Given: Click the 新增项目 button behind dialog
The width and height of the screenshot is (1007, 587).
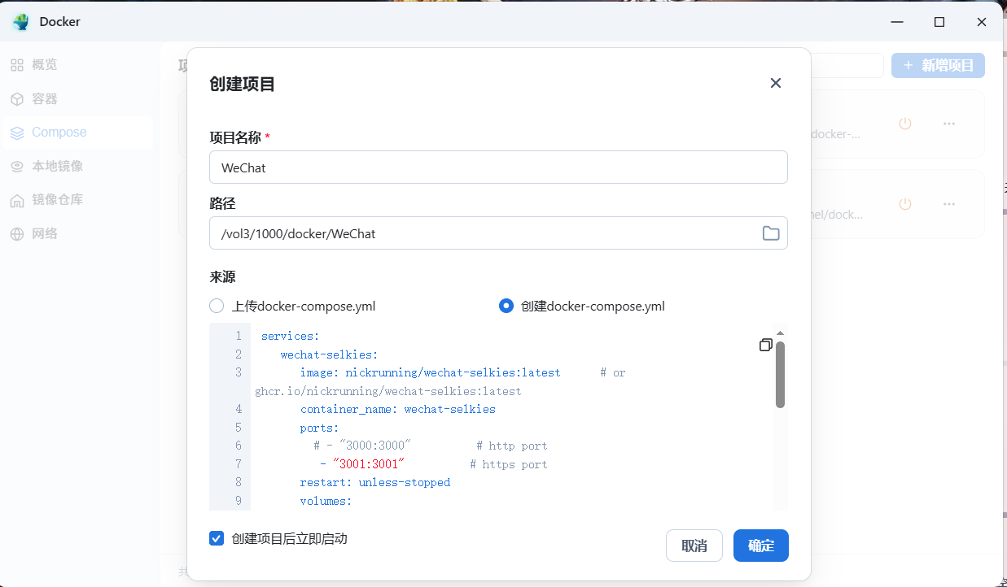Looking at the screenshot, I should point(938,66).
